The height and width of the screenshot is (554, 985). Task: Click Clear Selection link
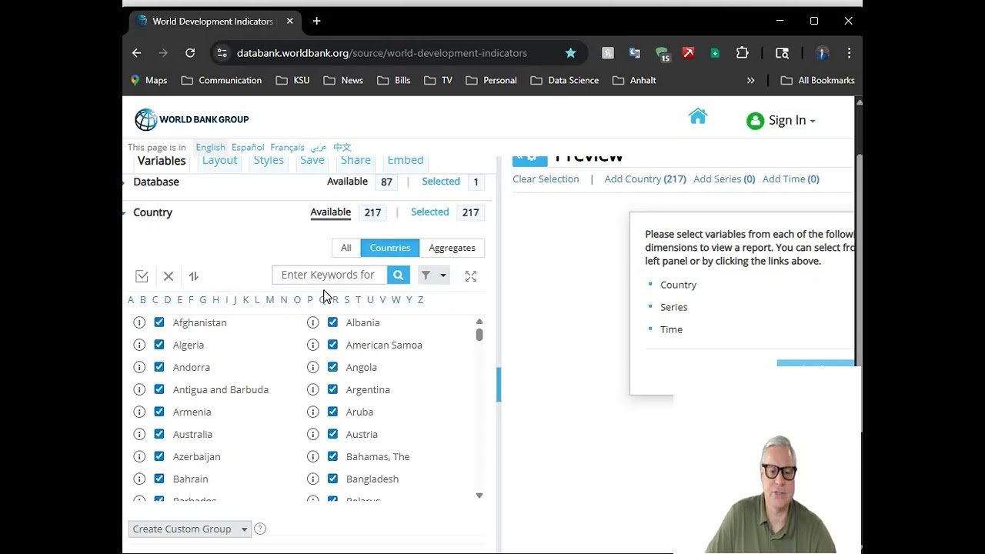point(546,179)
